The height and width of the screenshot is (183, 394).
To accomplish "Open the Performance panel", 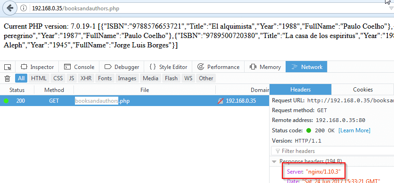I will [218, 67].
